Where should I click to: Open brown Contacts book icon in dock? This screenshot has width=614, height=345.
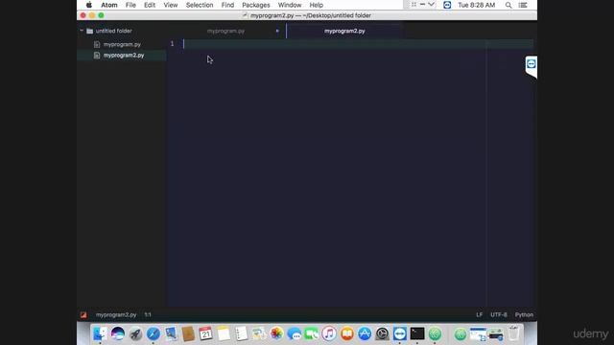pyautogui.click(x=188, y=333)
